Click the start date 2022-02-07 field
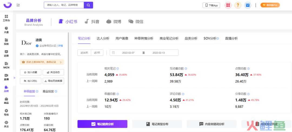 point(128,53)
